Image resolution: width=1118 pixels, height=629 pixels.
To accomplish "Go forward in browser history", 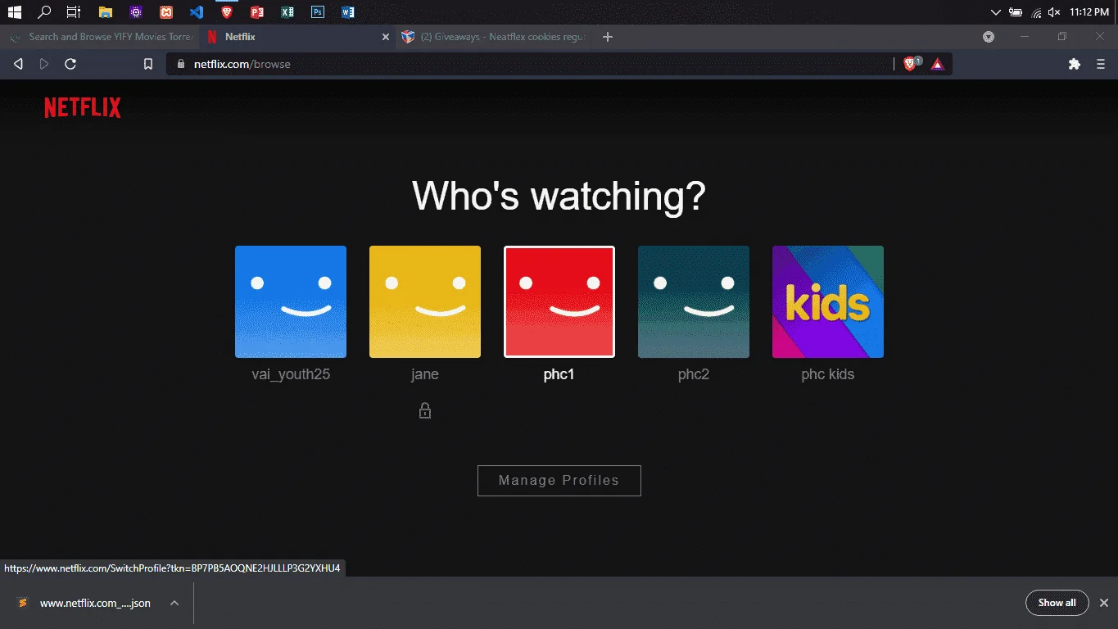I will click(44, 64).
